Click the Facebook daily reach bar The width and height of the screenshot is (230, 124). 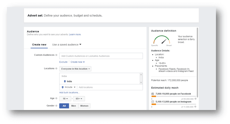174,96
